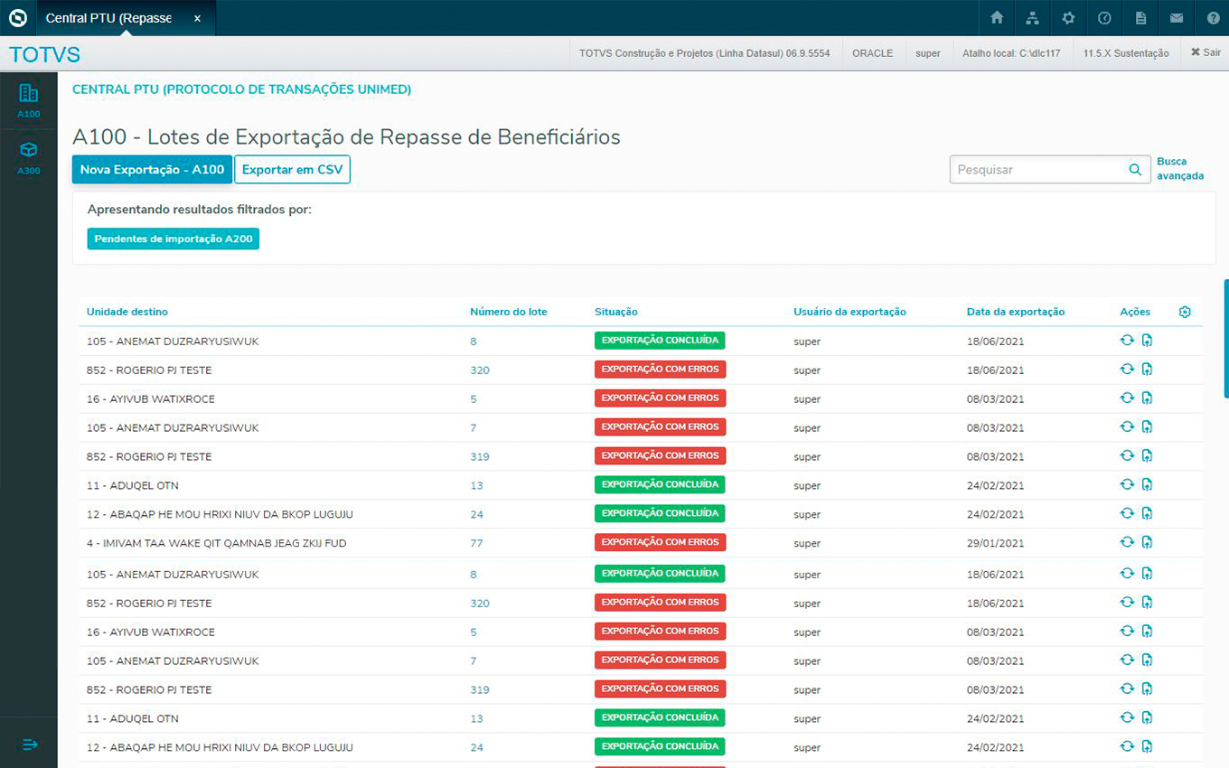Open the Busca avançada link

(1179, 169)
